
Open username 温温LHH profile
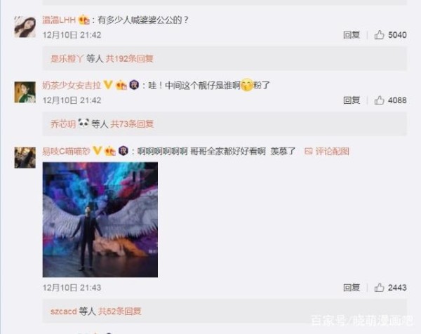tap(59, 20)
